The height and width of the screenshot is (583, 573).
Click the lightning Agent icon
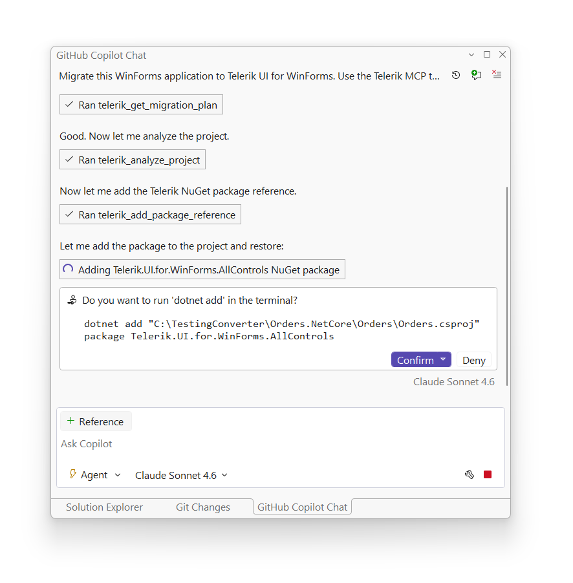(73, 474)
